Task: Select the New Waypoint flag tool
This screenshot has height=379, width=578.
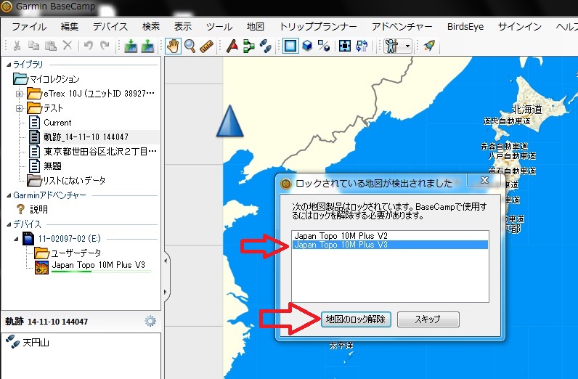Action: tap(232, 46)
